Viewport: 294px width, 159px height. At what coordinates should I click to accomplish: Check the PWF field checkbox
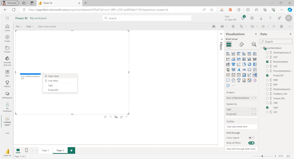coord(267,80)
